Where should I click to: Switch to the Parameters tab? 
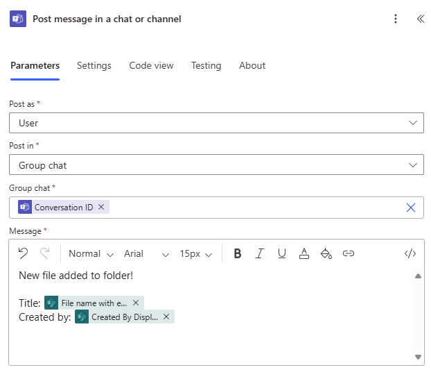click(x=35, y=65)
